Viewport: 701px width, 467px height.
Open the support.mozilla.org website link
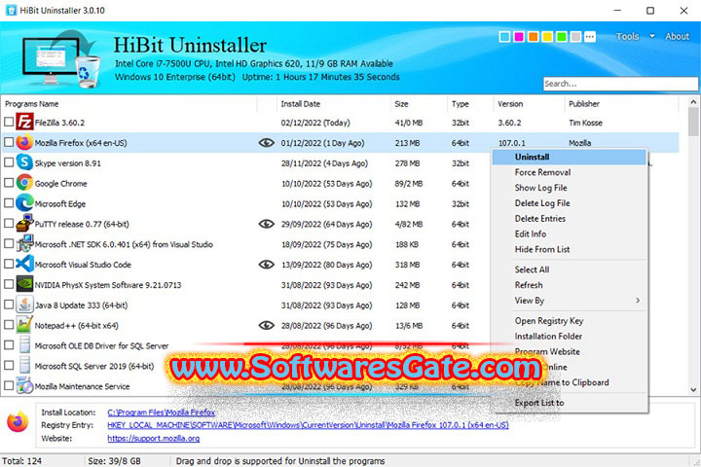(x=154, y=439)
